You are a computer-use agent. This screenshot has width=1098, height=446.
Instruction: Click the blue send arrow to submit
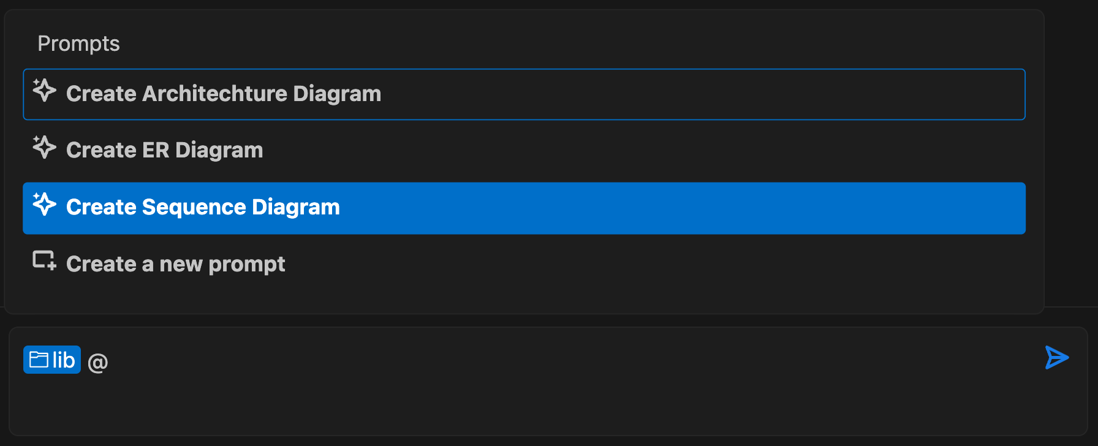[1056, 358]
